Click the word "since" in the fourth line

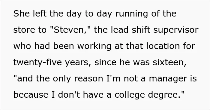pyautogui.click(x=105, y=62)
